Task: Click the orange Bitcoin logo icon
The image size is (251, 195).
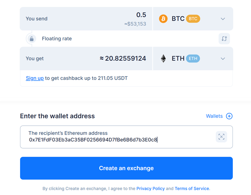Action: 163,19
